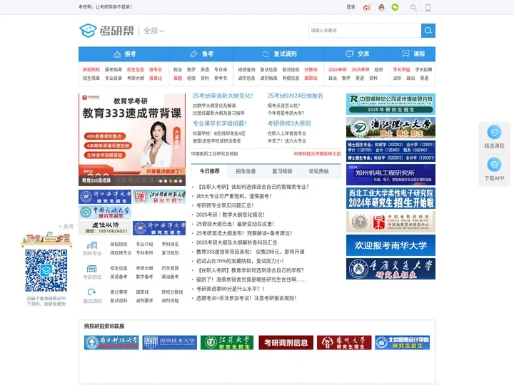
Task: Open the QQ penguin icon in top bar
Action: click(x=381, y=8)
